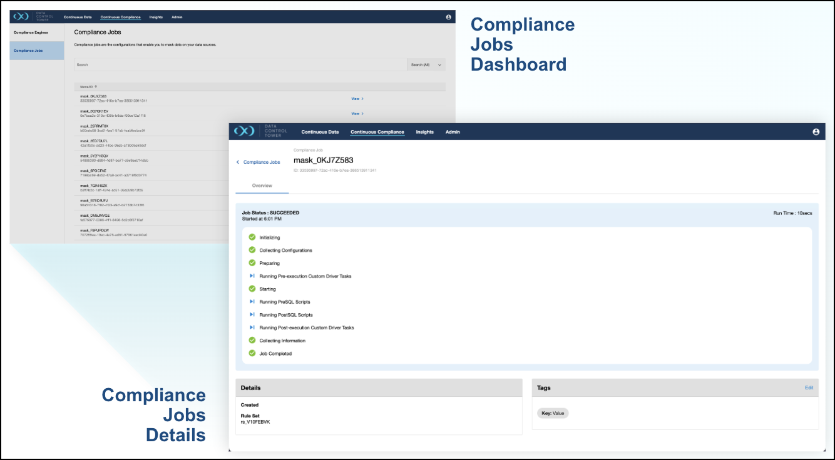Viewport: 835px width, 460px height.
Task: Click Edit in the Tags panel
Action: pyautogui.click(x=809, y=387)
